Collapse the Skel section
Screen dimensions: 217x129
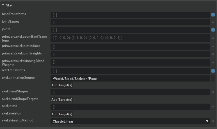[x=3, y=5]
